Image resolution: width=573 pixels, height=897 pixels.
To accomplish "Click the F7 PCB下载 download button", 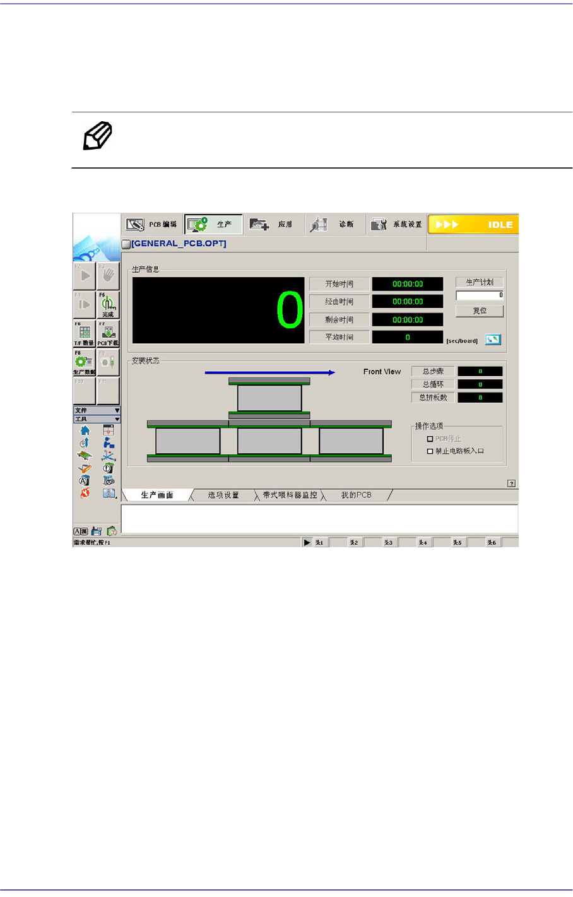I will coord(108,333).
